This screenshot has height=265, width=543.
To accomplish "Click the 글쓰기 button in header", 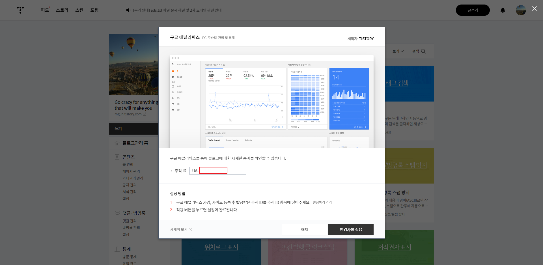I will (x=473, y=10).
